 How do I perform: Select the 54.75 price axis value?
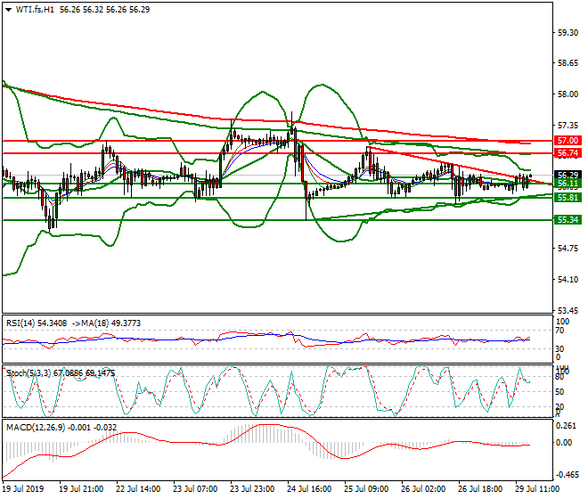coord(568,249)
